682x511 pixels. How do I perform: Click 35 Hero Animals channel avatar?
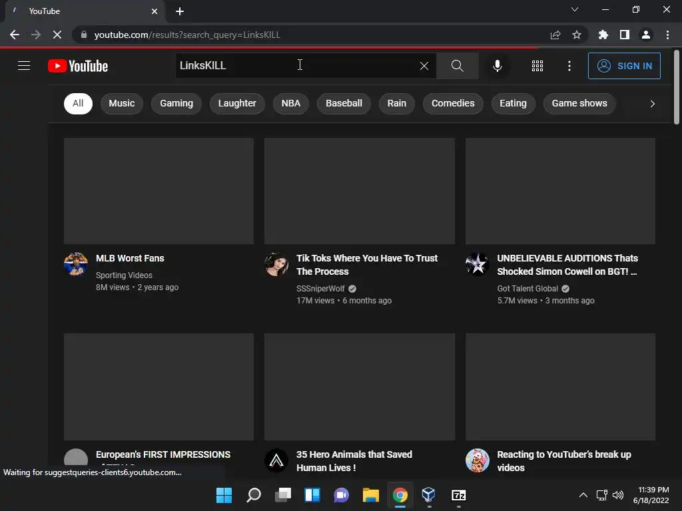[x=276, y=460]
